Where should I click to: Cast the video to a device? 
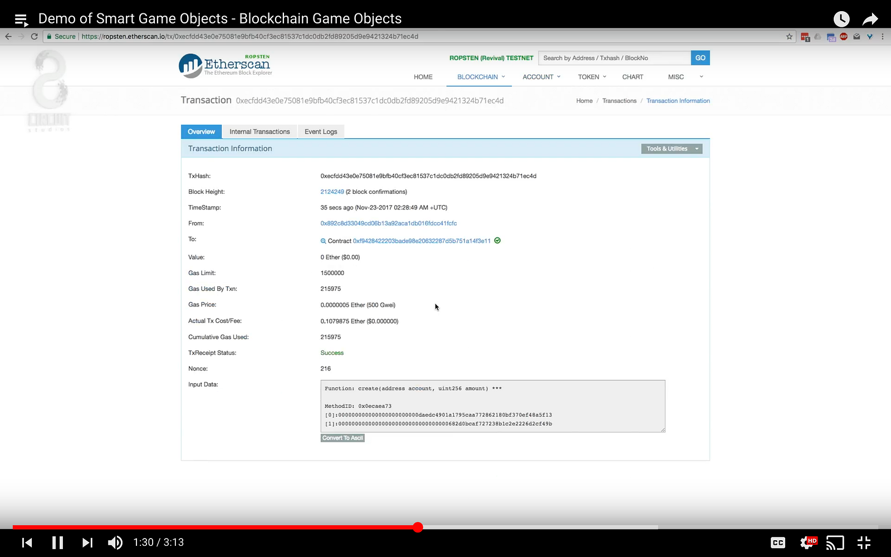[x=835, y=543]
